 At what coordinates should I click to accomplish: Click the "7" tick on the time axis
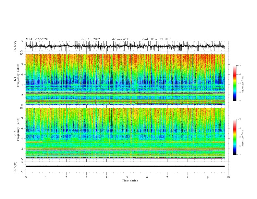[x=167, y=177]
